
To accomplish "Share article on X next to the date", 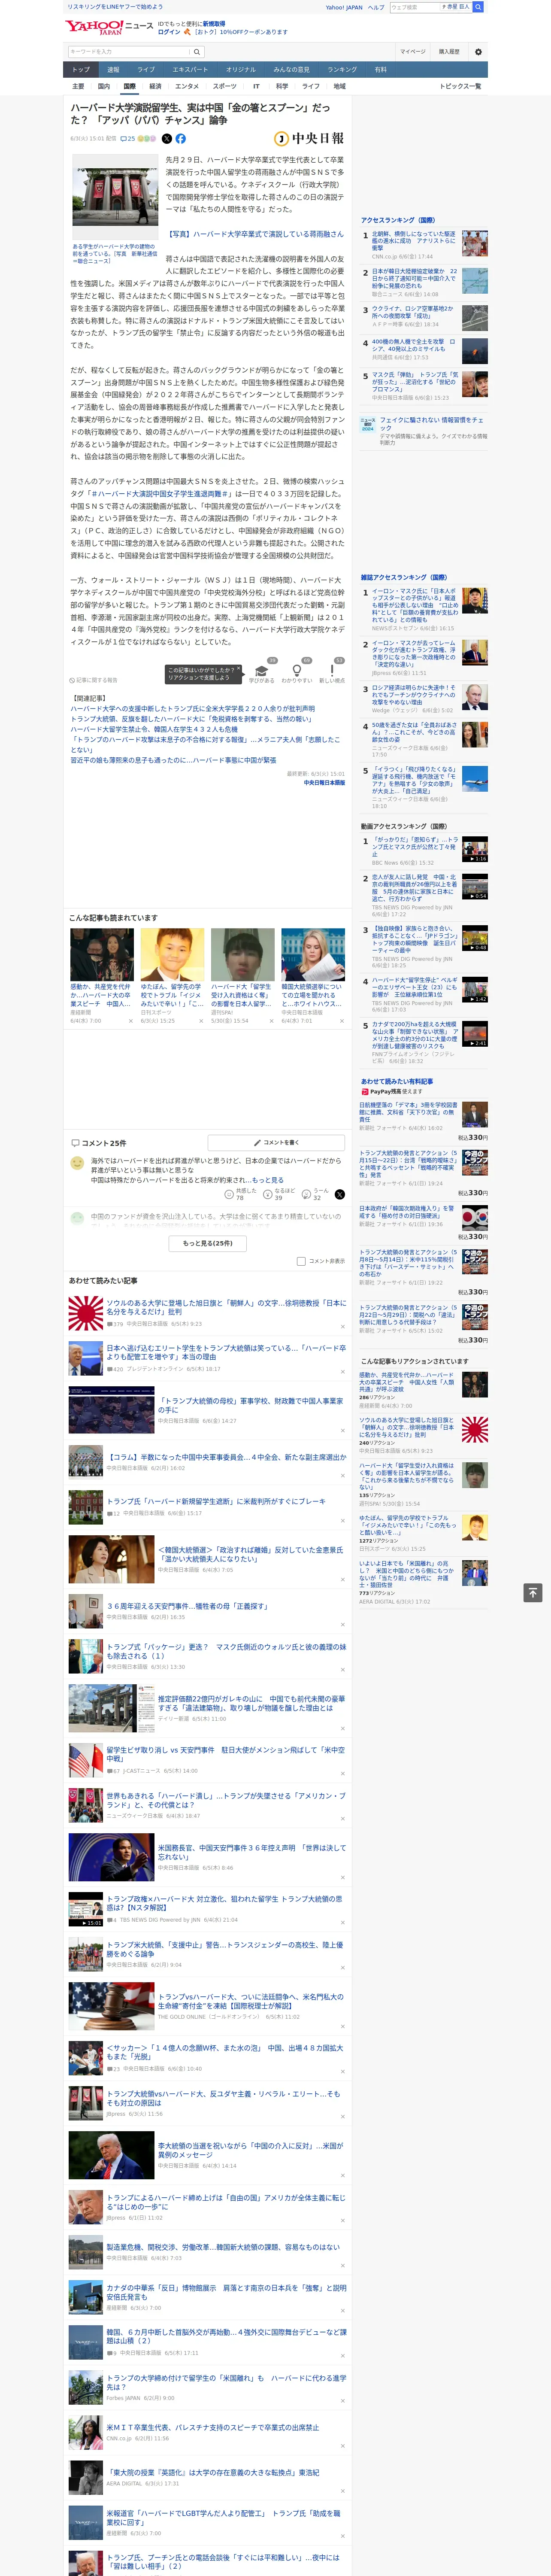I will click(x=167, y=139).
